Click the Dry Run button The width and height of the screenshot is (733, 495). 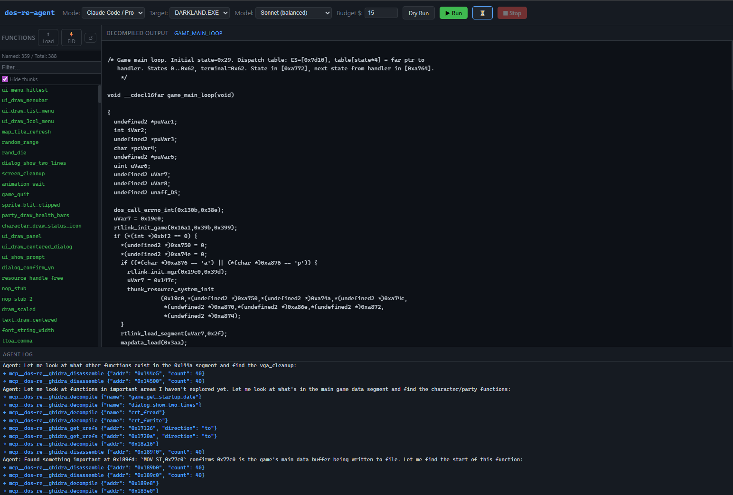[418, 13]
